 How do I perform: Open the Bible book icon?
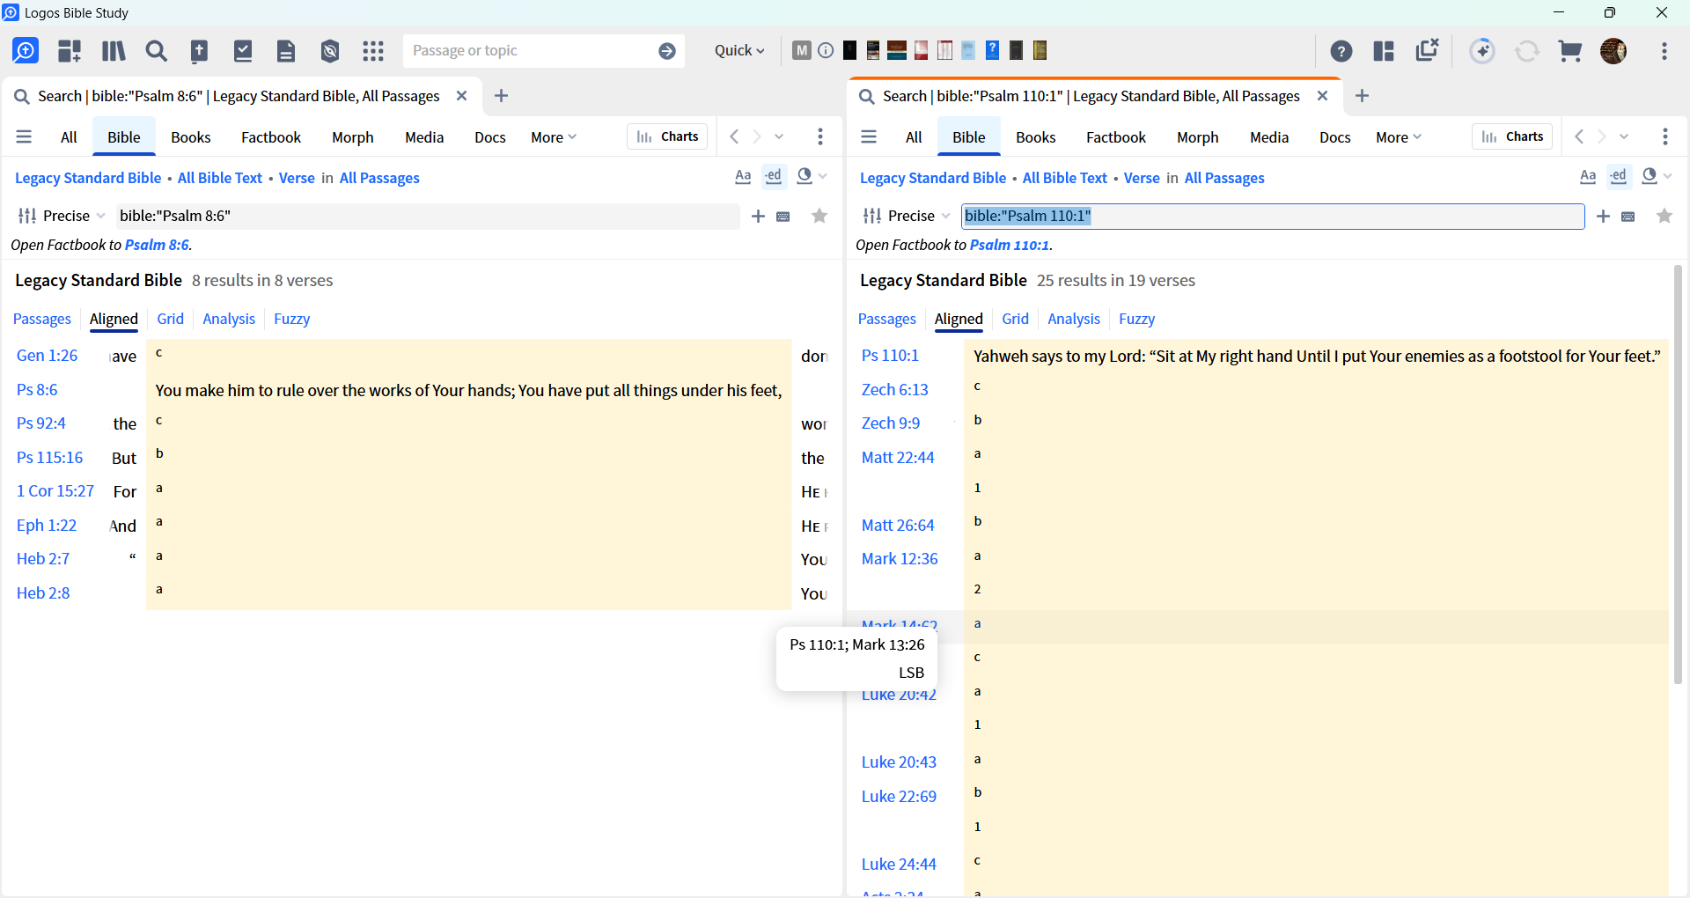(x=200, y=51)
